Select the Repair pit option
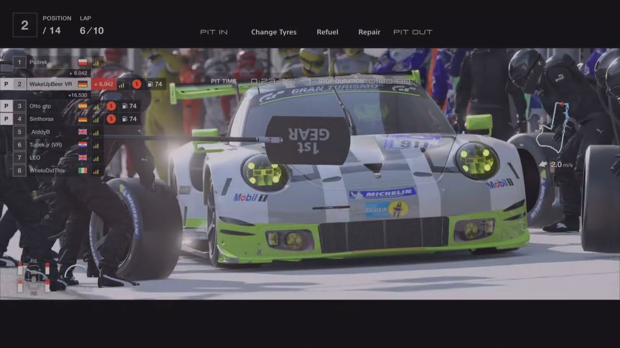This screenshot has height=348, width=620. click(x=369, y=32)
